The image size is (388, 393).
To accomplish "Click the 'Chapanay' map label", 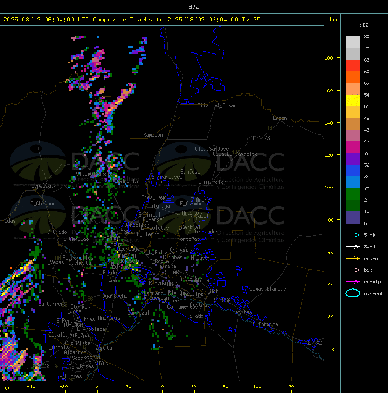I will [181, 250].
